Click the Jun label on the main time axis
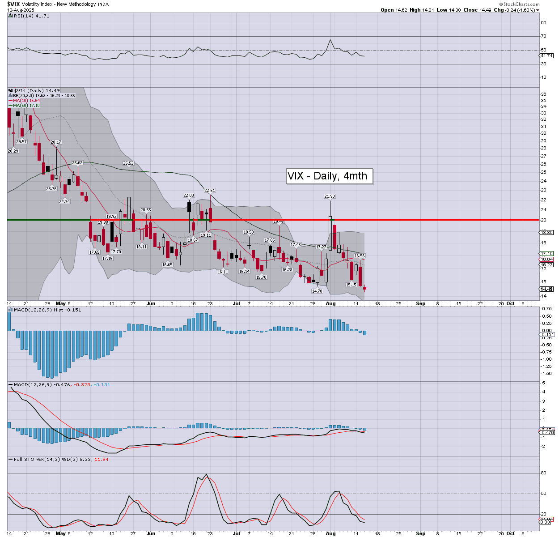The width and height of the screenshot is (559, 537). coord(151,303)
